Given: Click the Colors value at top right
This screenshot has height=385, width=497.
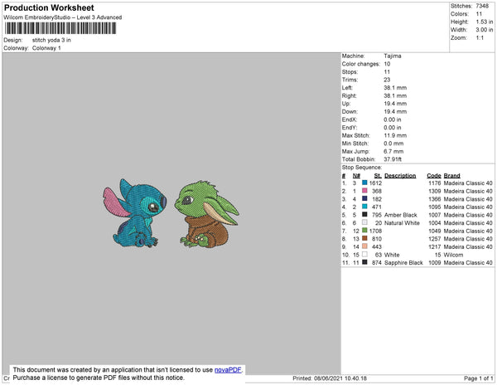Looking at the screenshot, I should coord(479,14).
